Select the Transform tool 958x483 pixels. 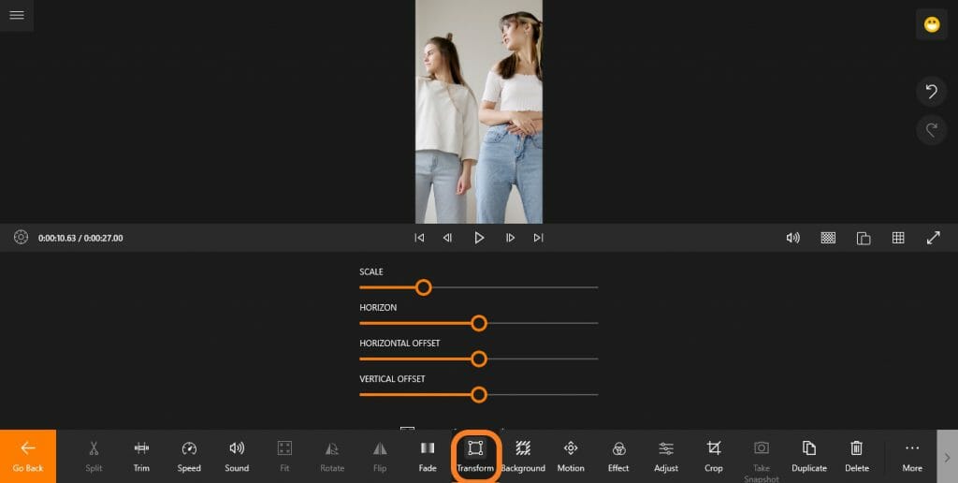(x=475, y=457)
